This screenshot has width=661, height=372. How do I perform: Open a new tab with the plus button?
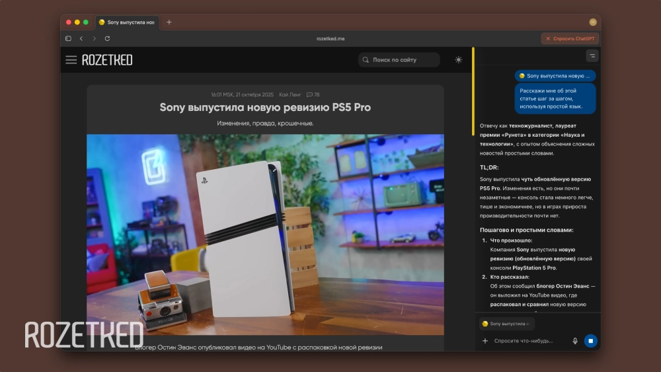point(169,22)
